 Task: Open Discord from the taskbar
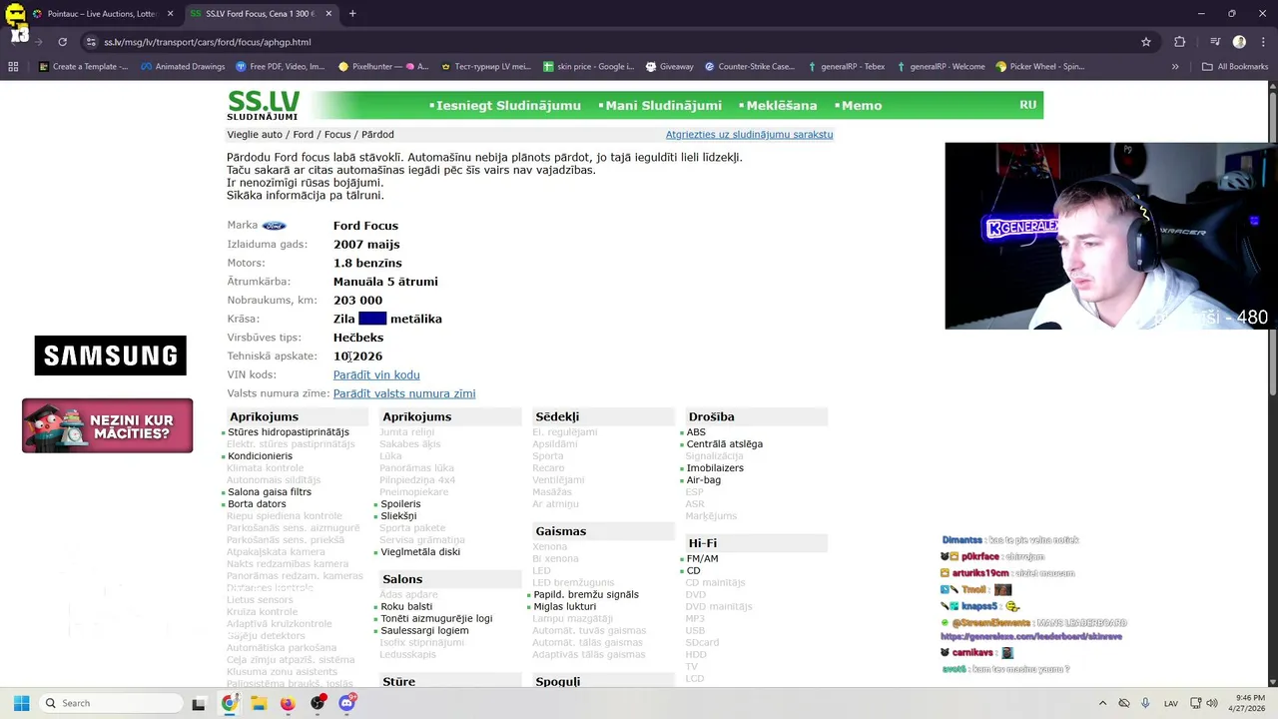346,703
